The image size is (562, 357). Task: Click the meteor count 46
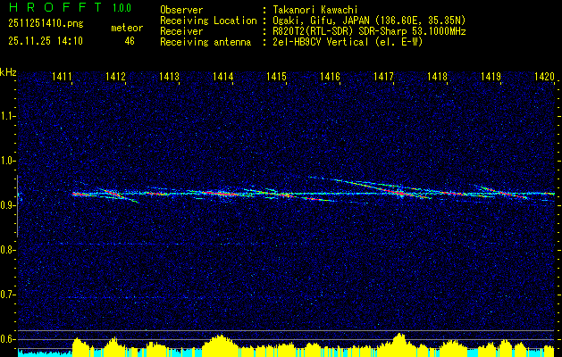click(x=130, y=41)
